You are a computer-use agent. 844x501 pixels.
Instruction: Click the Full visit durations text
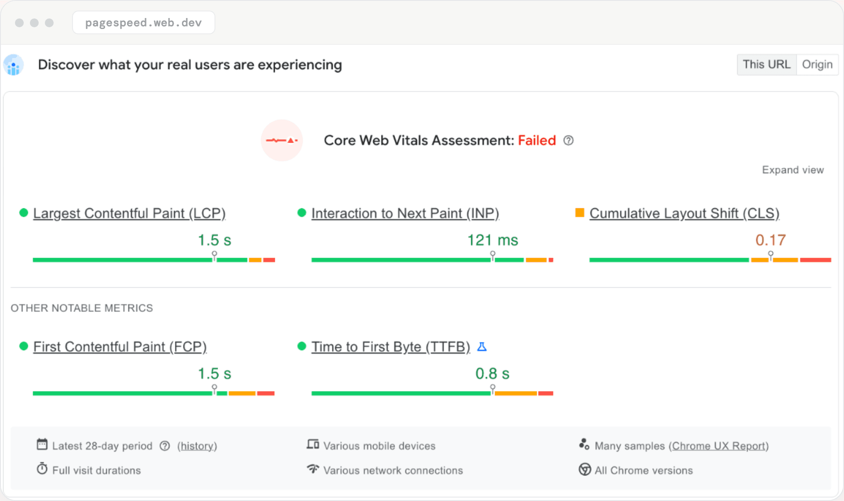coord(97,471)
